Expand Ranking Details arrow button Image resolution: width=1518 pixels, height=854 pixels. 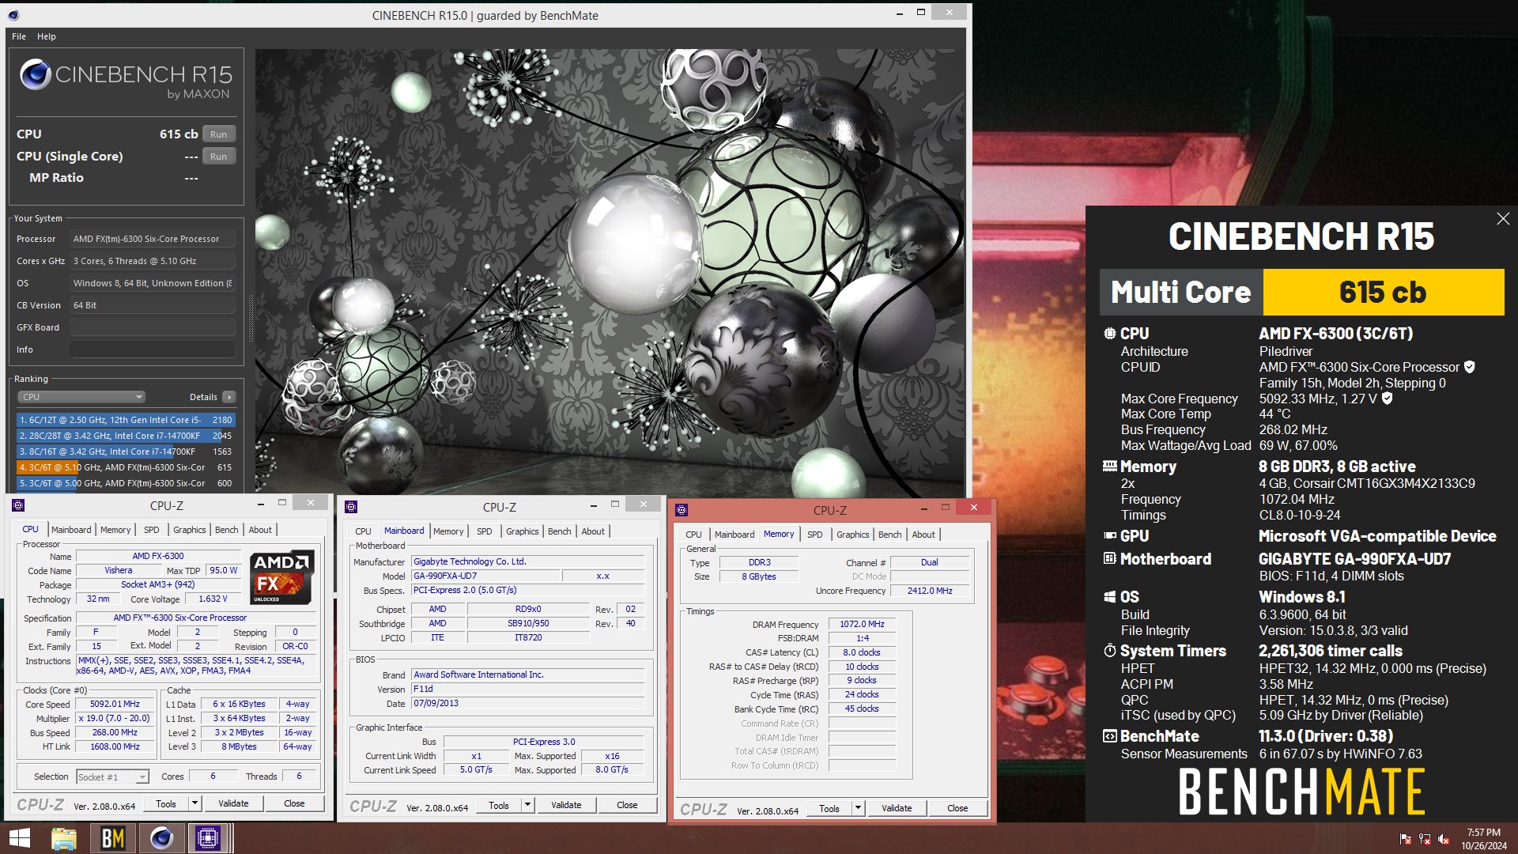click(229, 397)
